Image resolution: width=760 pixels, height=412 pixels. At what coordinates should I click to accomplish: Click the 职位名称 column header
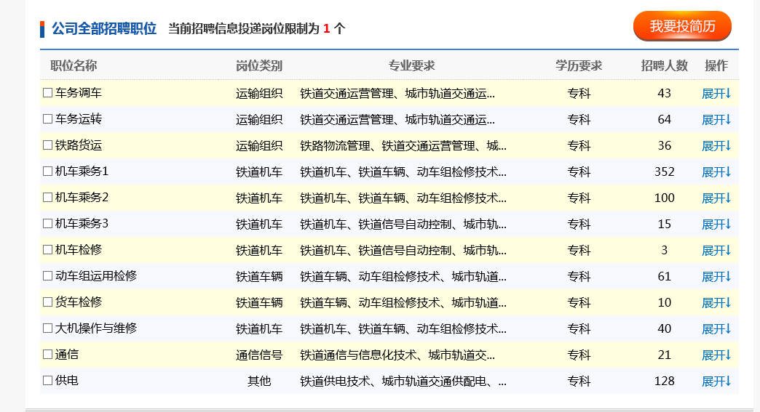tap(74, 66)
